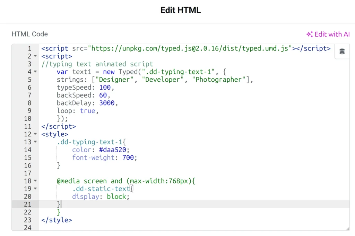
Task: Click the closing </style> tag
Action: 57,220
